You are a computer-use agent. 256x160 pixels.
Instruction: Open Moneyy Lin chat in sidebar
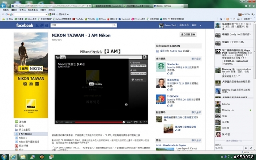tap(234, 110)
